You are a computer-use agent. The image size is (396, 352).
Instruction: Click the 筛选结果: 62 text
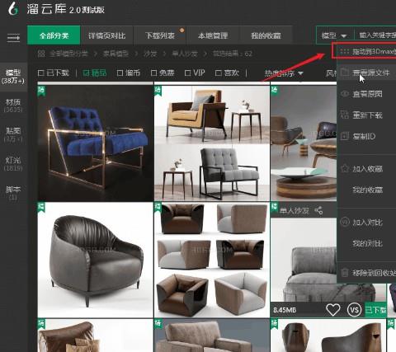point(233,54)
